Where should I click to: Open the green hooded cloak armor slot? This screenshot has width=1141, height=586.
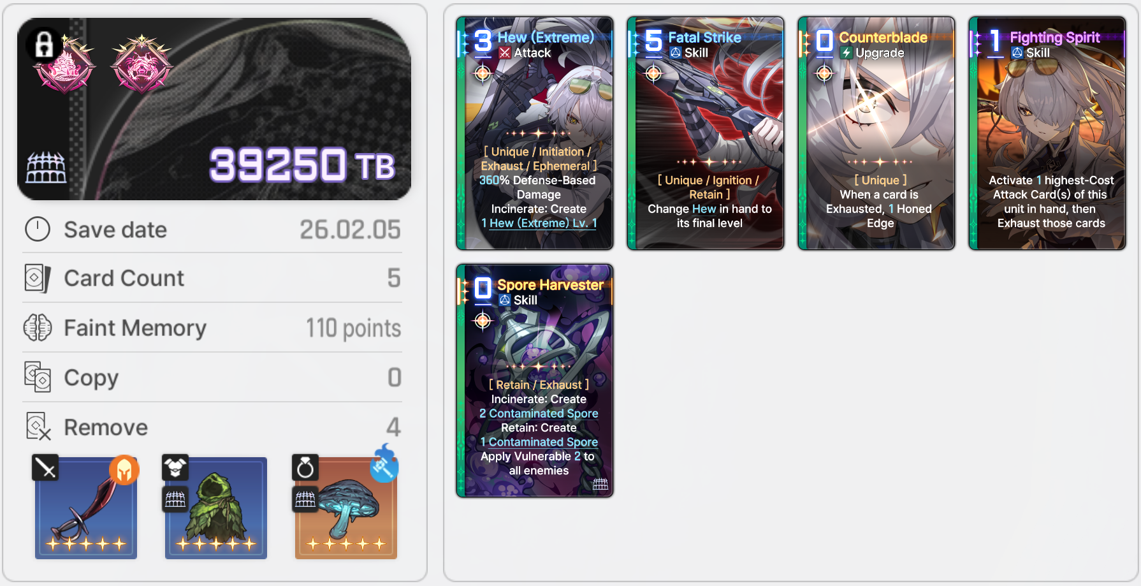point(216,508)
